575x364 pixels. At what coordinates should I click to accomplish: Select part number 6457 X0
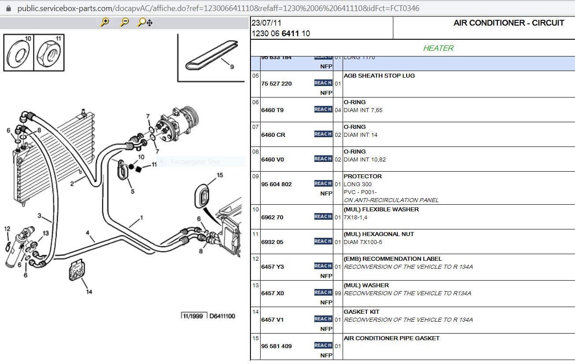273,293
